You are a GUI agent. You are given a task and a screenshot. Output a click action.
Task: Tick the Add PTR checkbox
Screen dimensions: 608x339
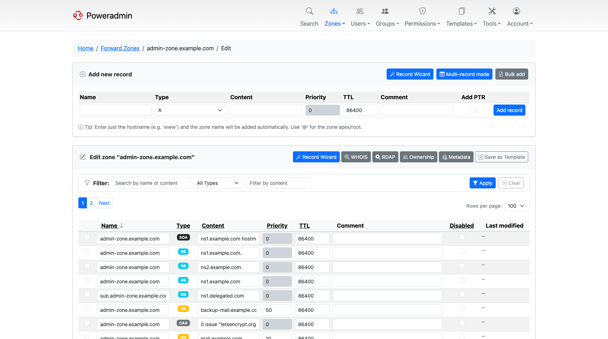click(473, 110)
